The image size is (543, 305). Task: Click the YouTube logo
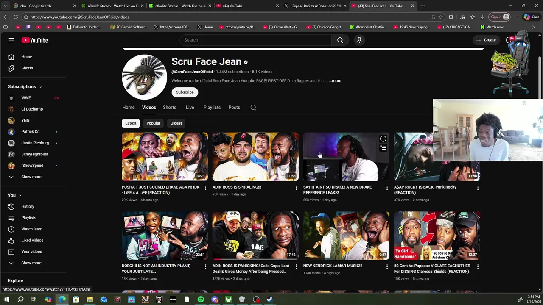35,40
